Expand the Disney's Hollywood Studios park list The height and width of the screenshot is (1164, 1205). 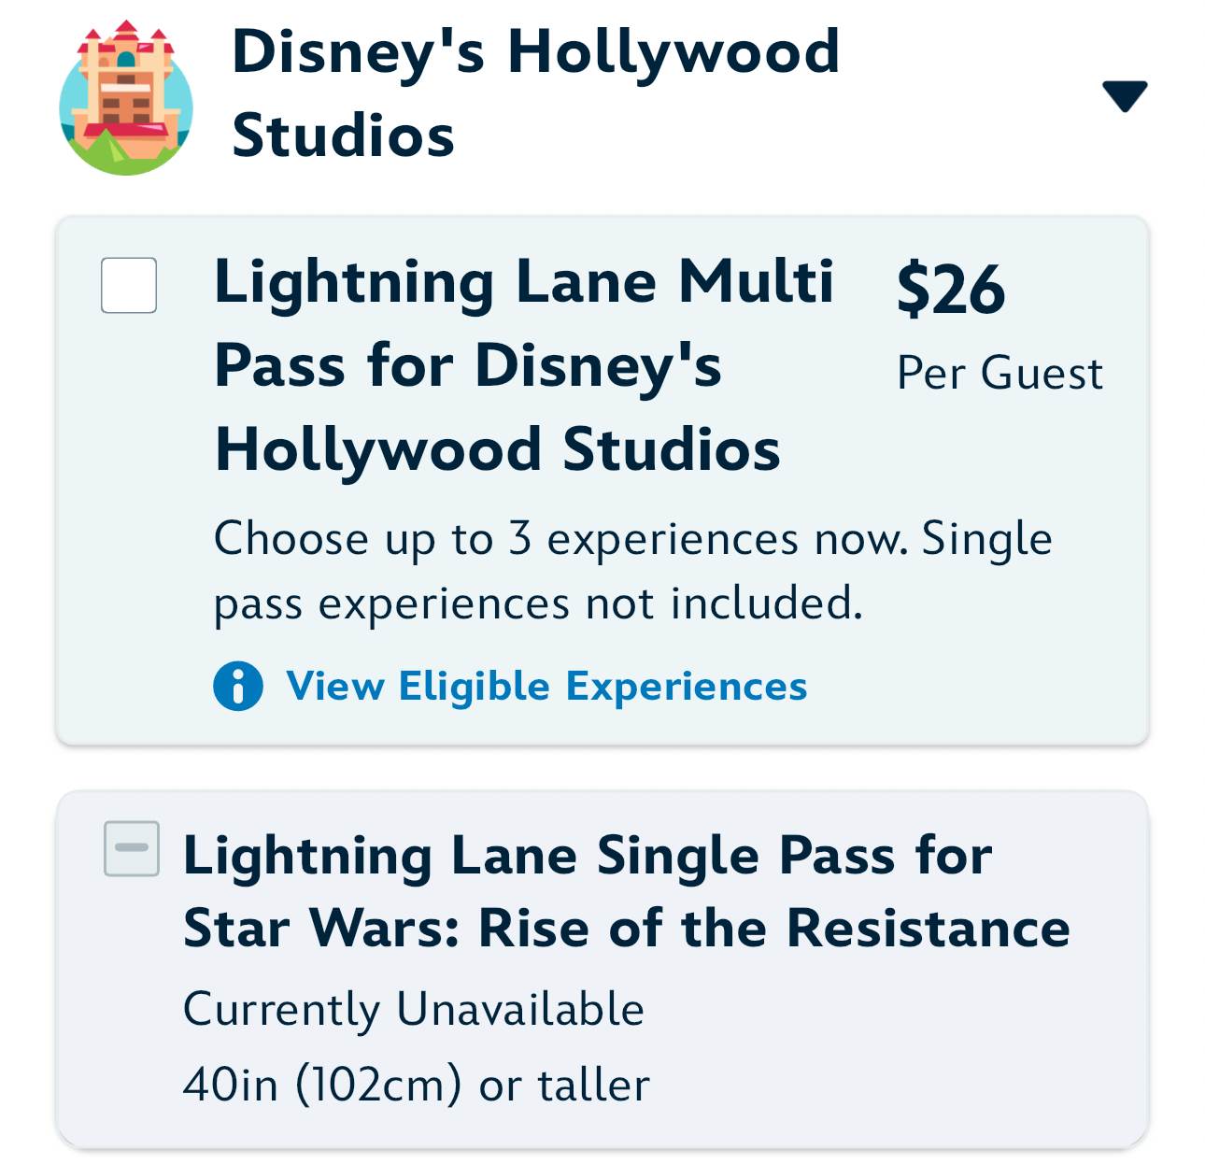1126,93
